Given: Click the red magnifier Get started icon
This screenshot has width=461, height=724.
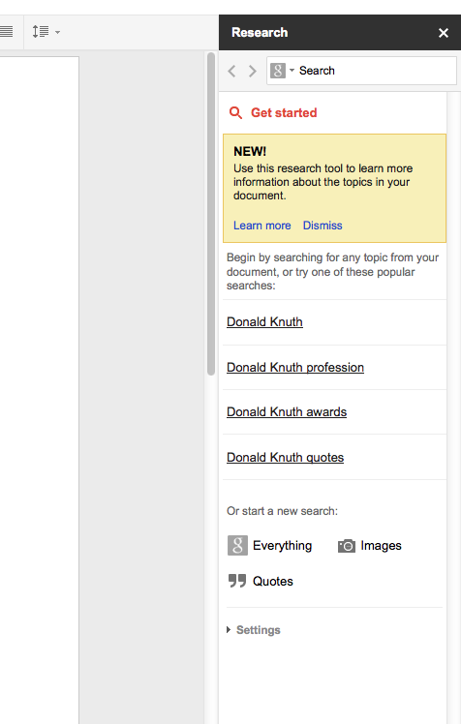Looking at the screenshot, I should pyautogui.click(x=235, y=112).
